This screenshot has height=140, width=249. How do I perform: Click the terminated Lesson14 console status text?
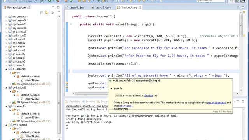[87, 106]
